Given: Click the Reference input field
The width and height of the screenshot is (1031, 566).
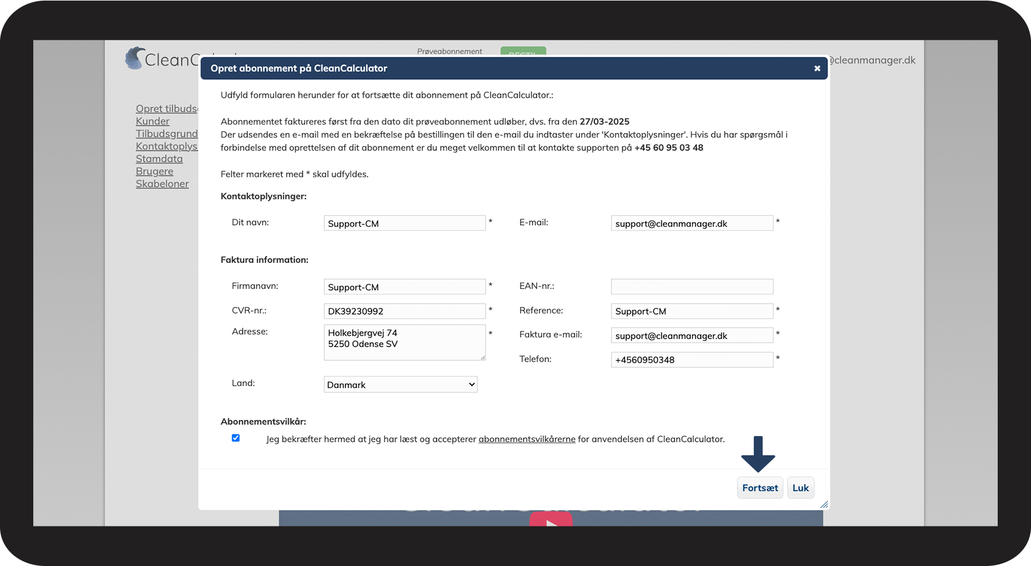Looking at the screenshot, I should 692,311.
